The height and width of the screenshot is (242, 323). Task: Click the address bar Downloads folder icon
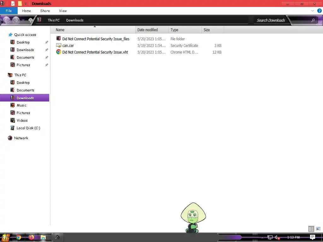tap(39, 20)
